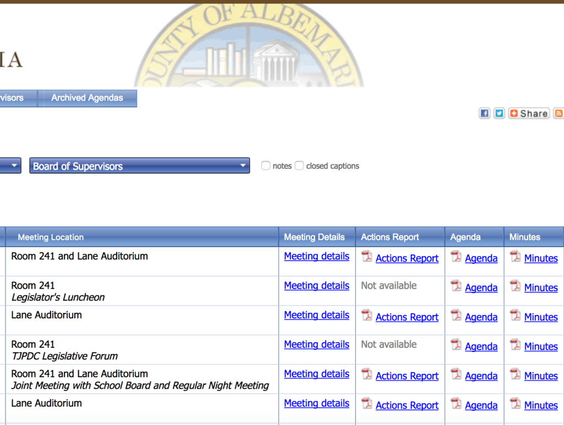Open the Board of Supervisors dropdown
Viewport: 564px width, 425px height.
[x=139, y=166]
